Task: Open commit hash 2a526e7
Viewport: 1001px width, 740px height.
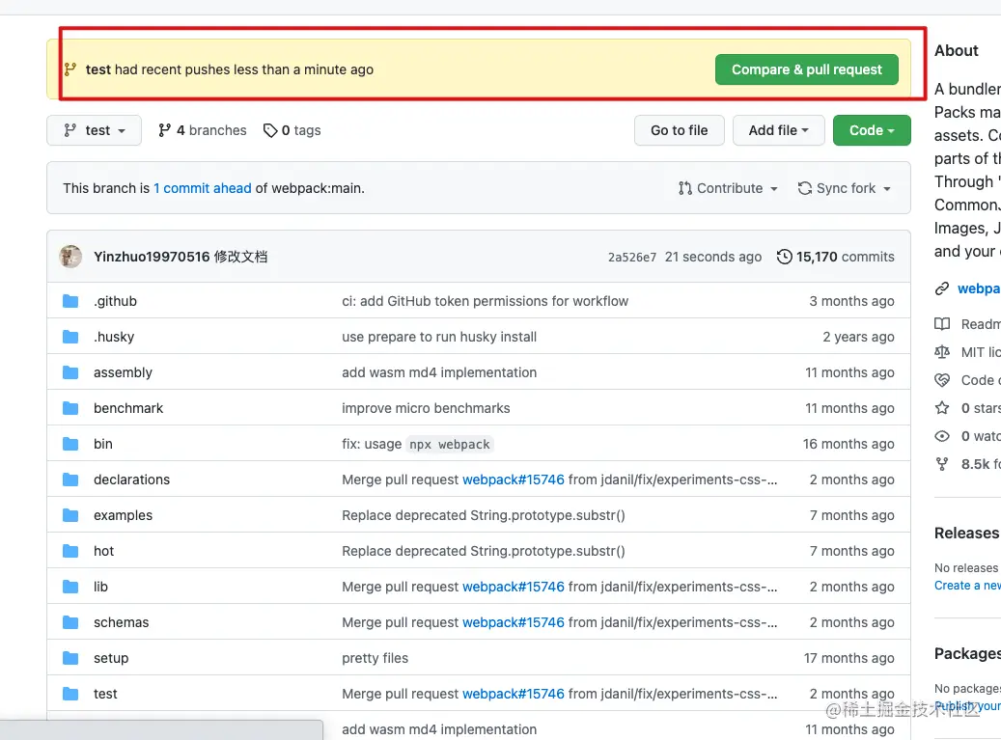Action: [632, 257]
